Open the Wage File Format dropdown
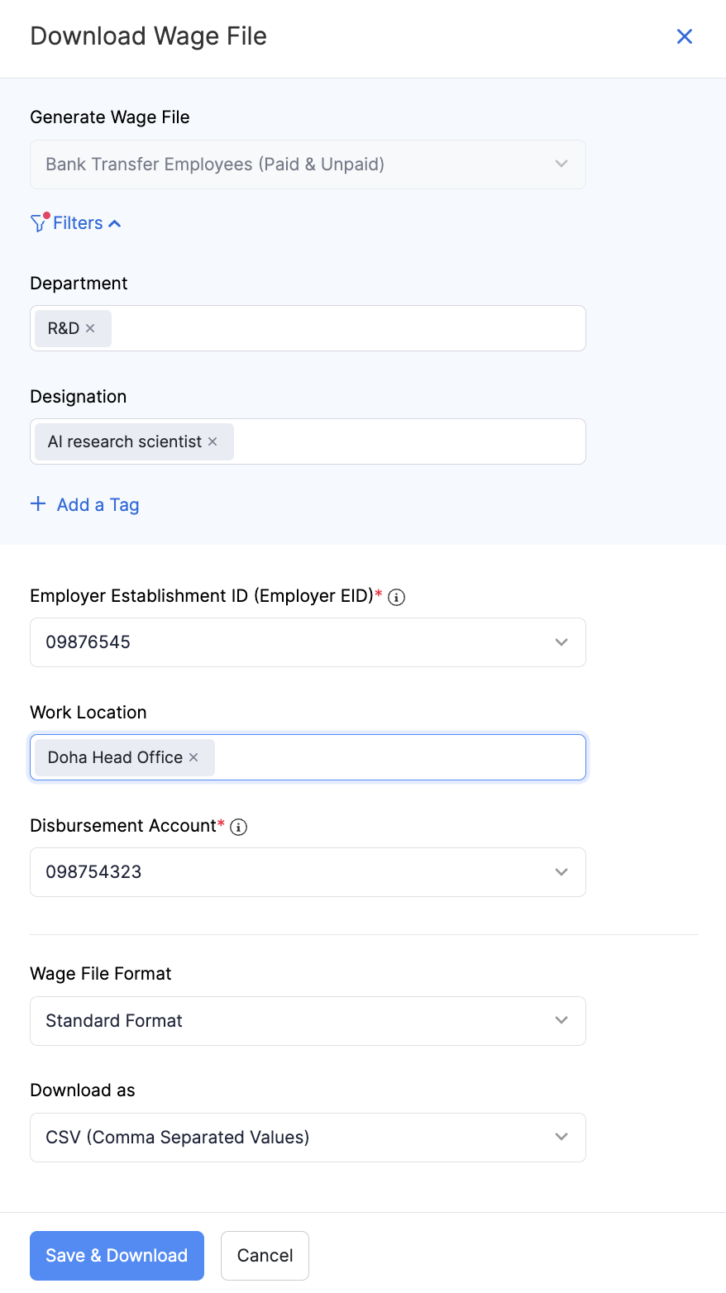726x1293 pixels. pos(561,1020)
